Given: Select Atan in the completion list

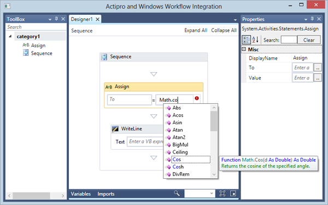Looking at the screenshot, I should 177,130.
